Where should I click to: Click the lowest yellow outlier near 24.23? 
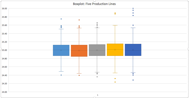(x=115, y=82)
